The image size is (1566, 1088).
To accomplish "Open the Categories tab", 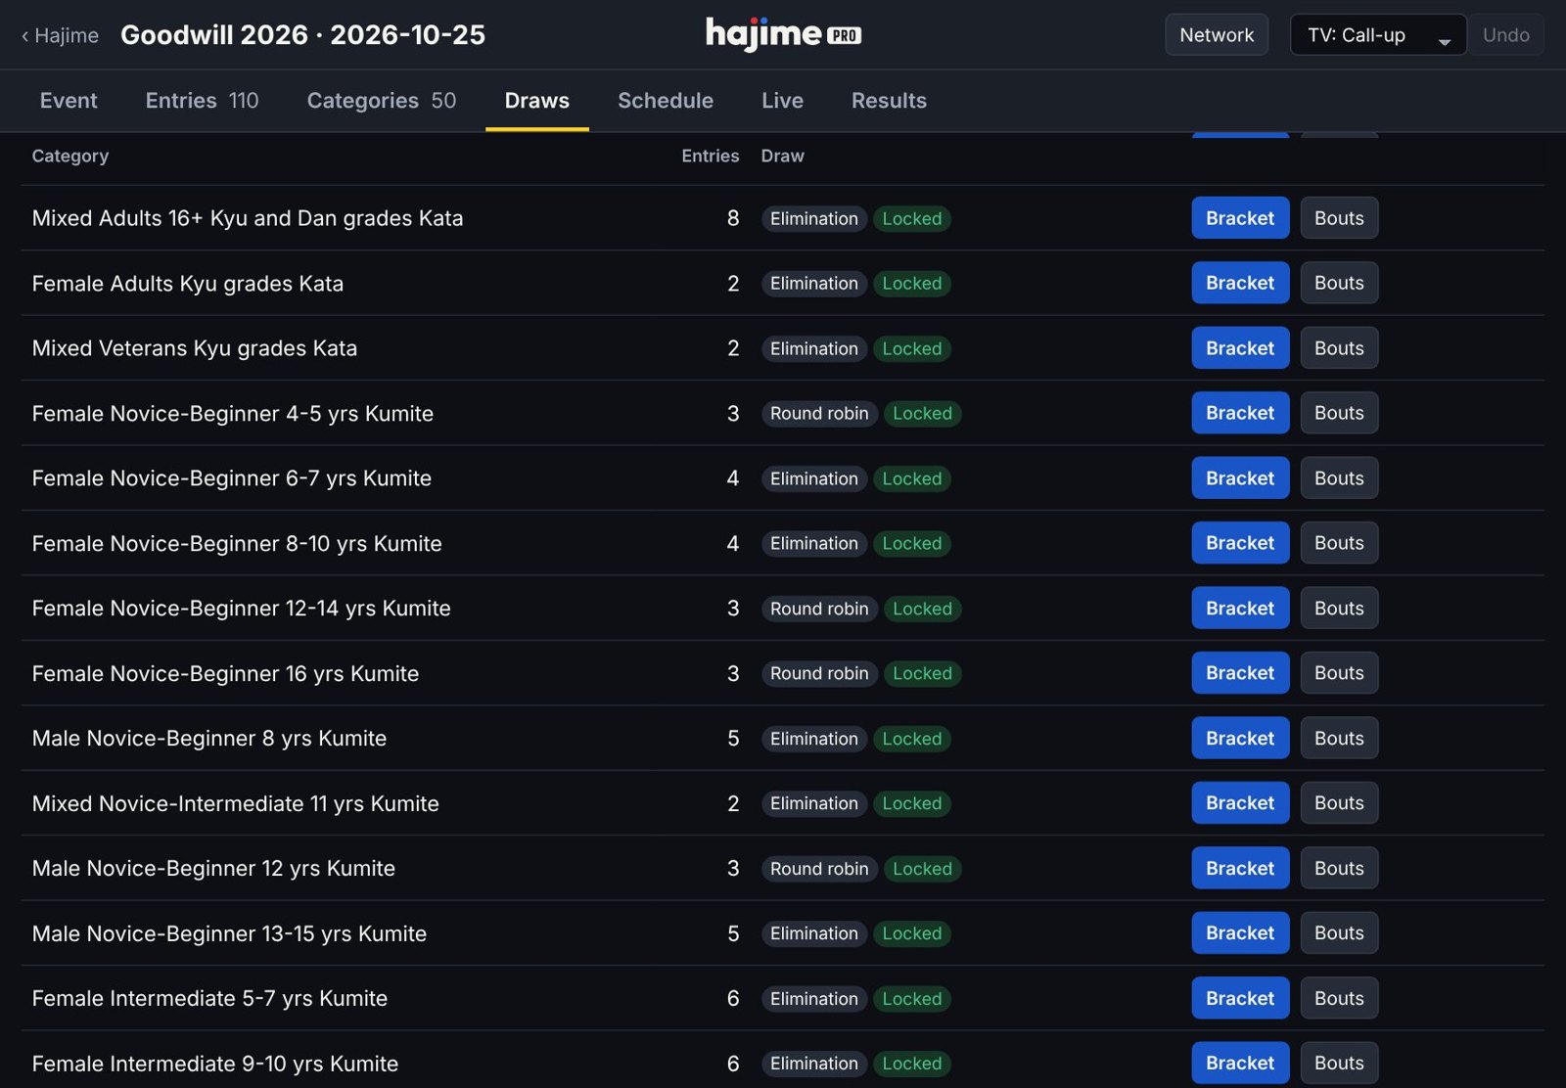I will (382, 101).
